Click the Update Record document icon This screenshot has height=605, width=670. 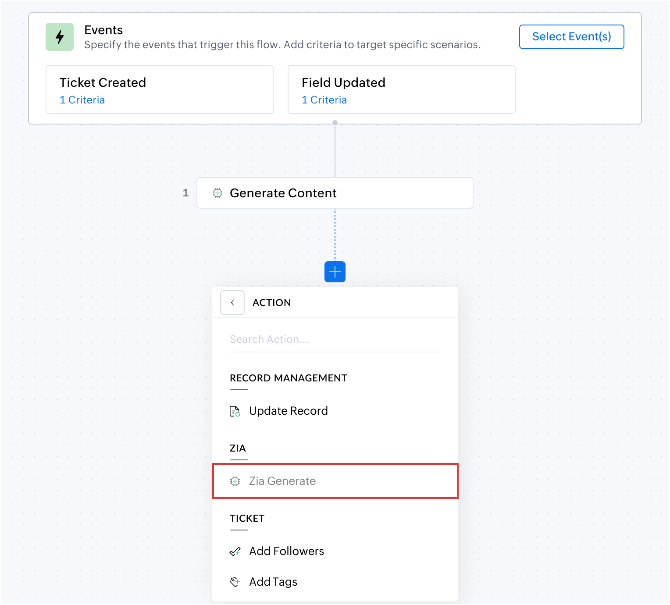pos(235,411)
